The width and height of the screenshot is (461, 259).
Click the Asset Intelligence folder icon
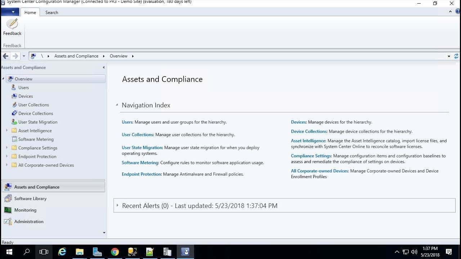tap(14, 131)
